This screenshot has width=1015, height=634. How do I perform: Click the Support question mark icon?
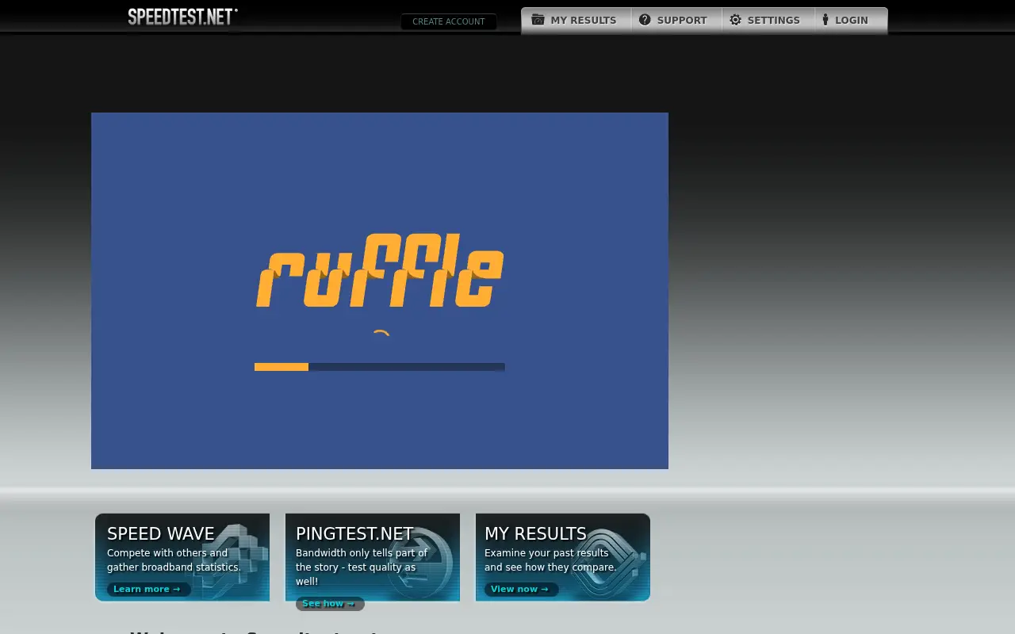[x=645, y=20]
